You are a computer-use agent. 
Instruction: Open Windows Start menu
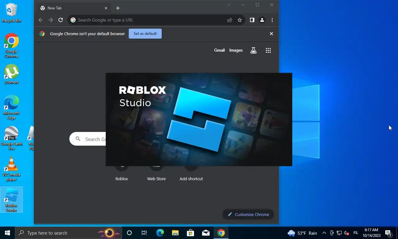(7, 233)
